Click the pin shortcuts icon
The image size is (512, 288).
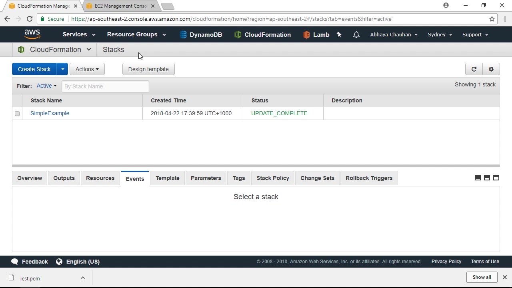339,35
